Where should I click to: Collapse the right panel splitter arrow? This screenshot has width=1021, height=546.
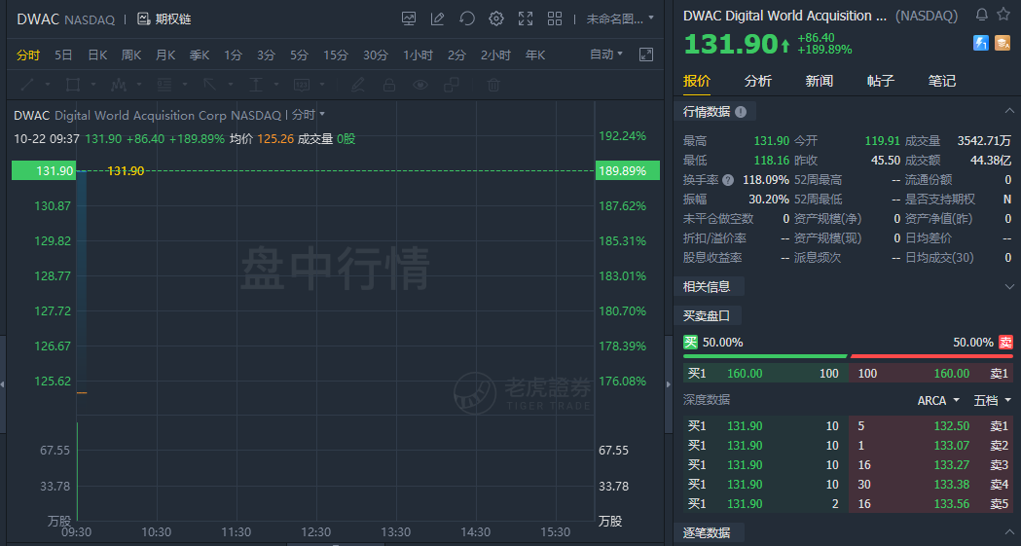(x=668, y=384)
